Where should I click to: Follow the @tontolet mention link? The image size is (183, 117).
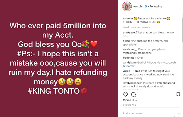pyautogui.click(x=129, y=66)
